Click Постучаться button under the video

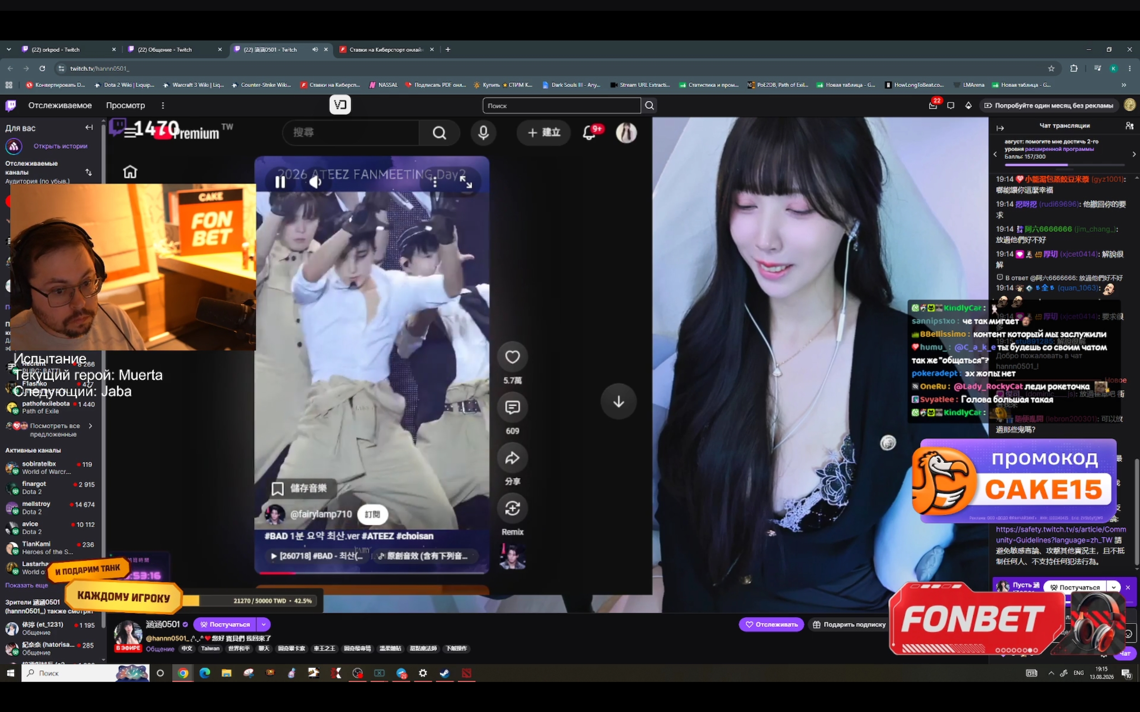point(225,625)
